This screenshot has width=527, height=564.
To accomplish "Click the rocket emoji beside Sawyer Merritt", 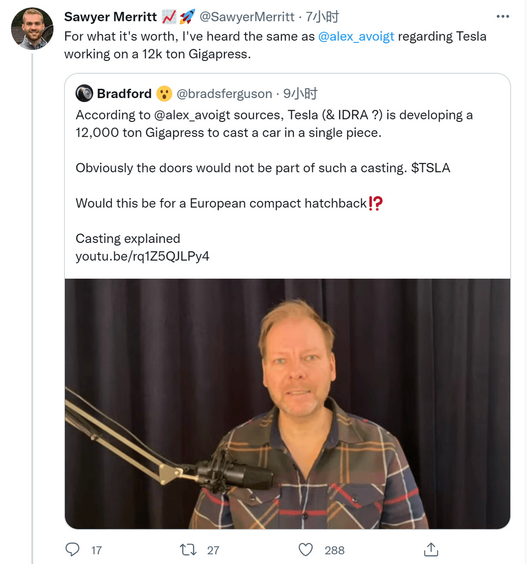I will tap(187, 17).
